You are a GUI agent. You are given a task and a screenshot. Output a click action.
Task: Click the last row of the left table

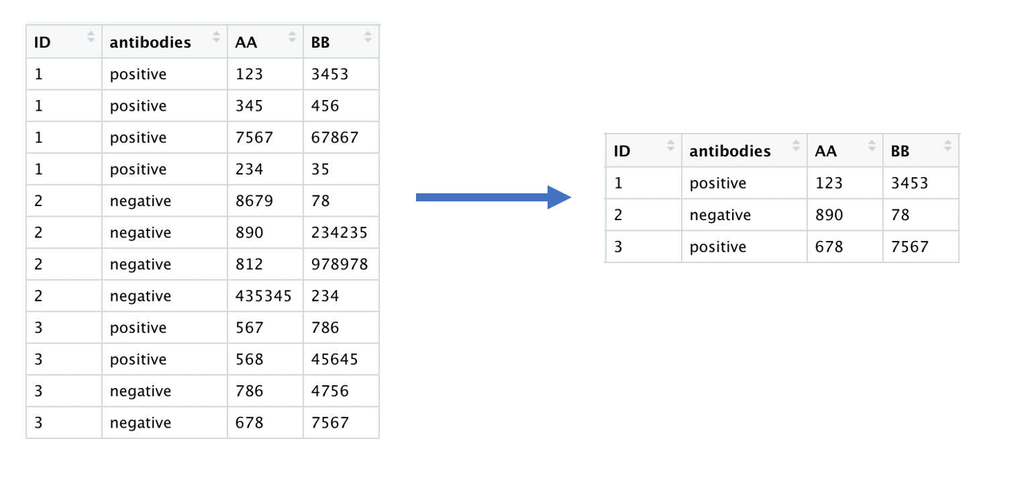click(201, 422)
